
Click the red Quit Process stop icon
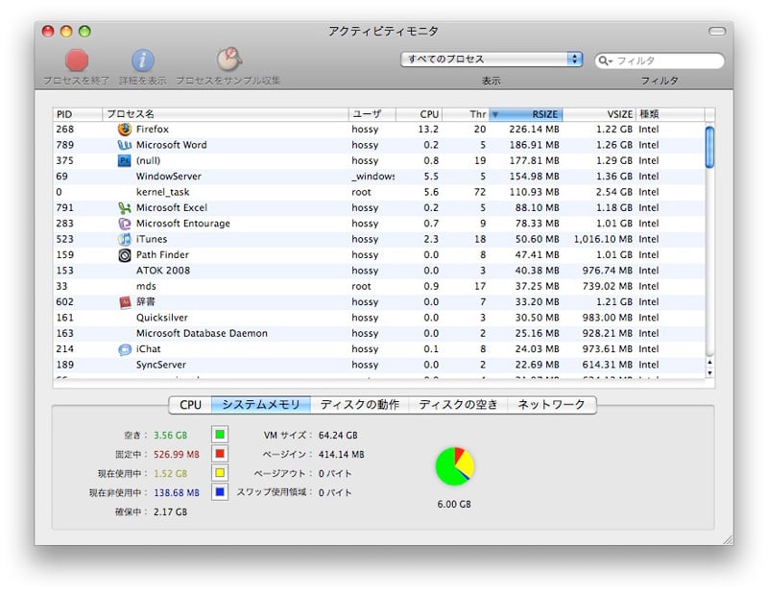click(77, 60)
